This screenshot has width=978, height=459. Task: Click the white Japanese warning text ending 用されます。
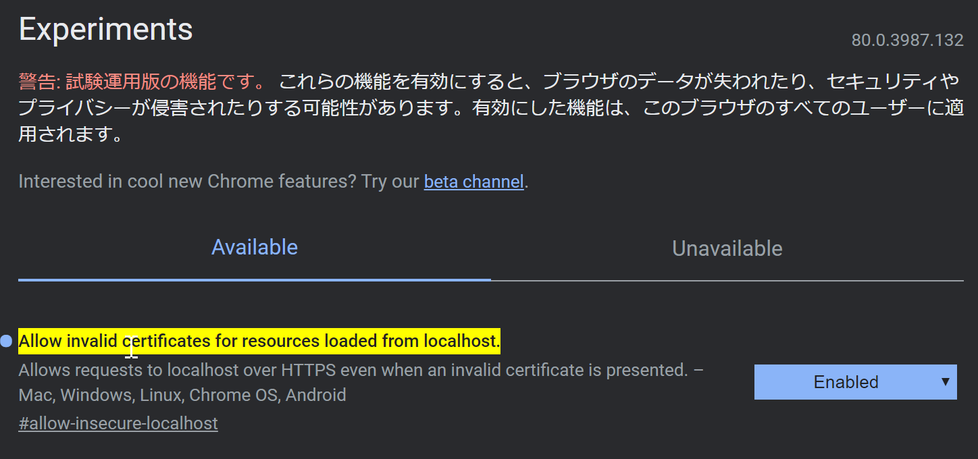click(71, 134)
